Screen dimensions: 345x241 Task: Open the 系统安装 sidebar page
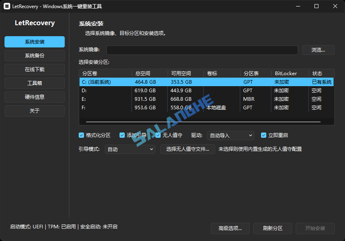35,42
